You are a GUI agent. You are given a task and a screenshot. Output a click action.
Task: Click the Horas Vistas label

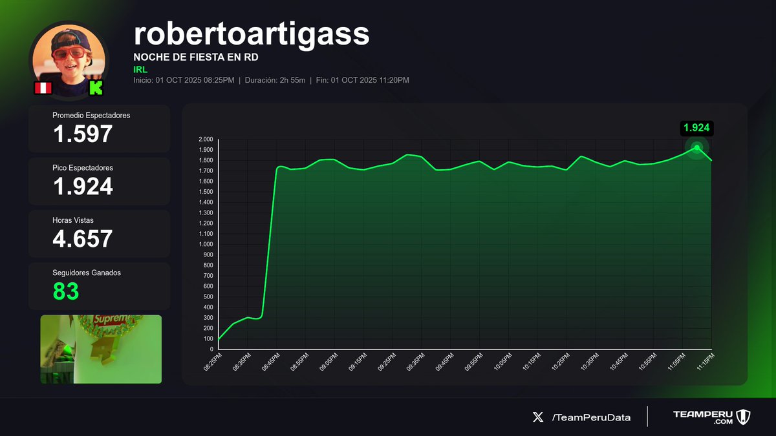coord(73,220)
